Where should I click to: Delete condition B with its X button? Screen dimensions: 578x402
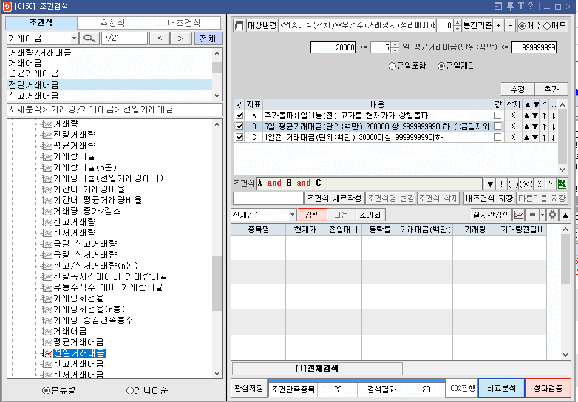point(513,127)
